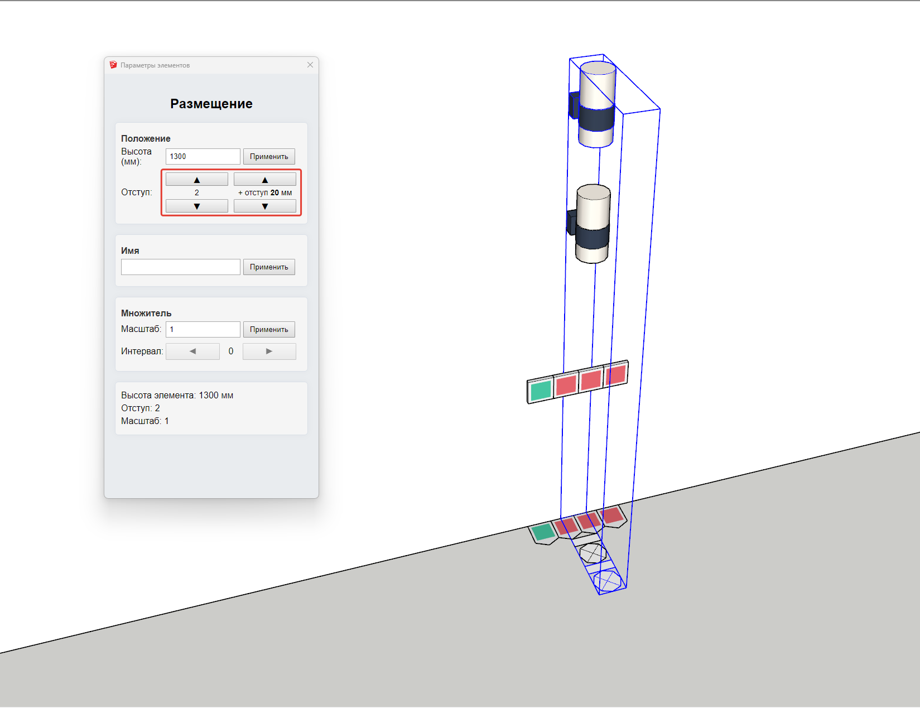Click the green square on wall panel
Image resolution: width=920 pixels, height=708 pixels.
click(541, 390)
